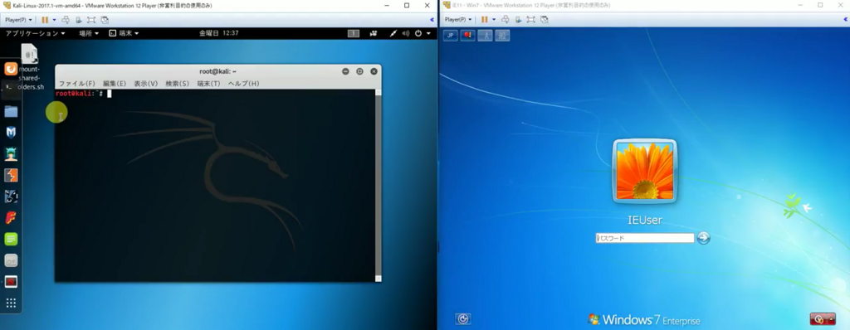Send Ctrl+Alt+Del to the Kali VM
The image size is (850, 330).
click(x=66, y=20)
